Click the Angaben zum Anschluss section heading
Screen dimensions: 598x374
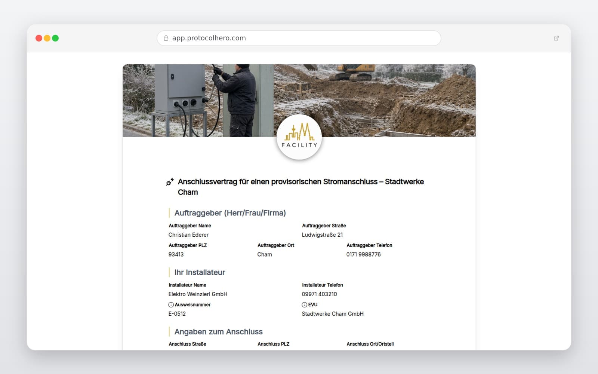click(218, 332)
